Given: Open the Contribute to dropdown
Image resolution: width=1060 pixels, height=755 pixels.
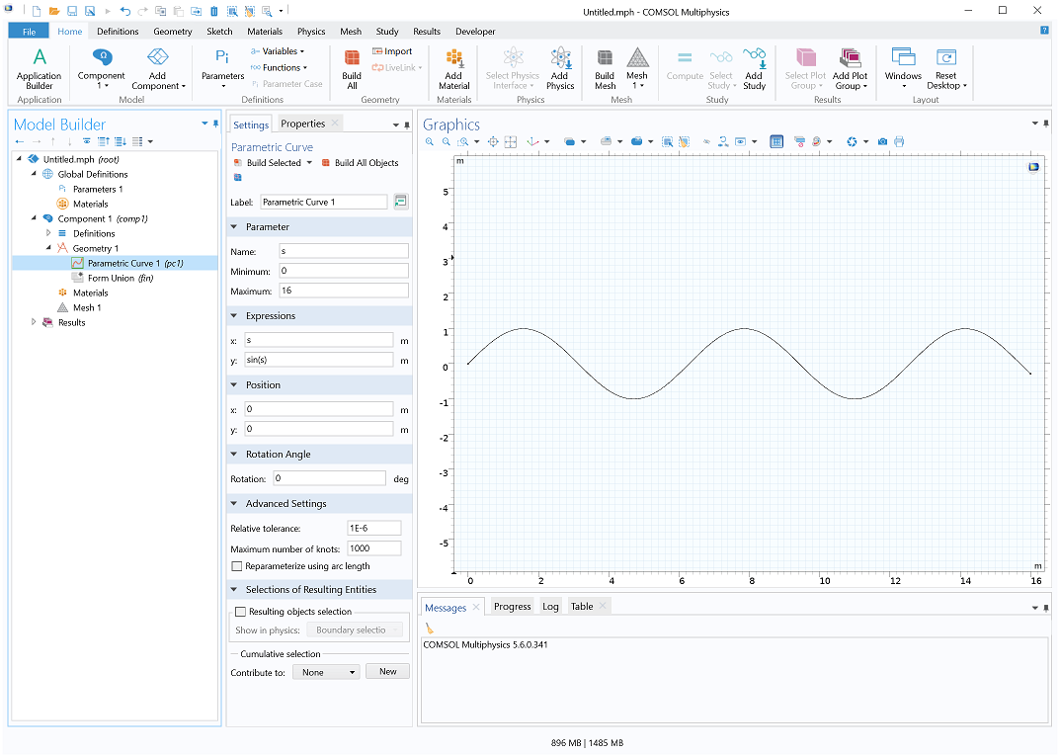Looking at the screenshot, I should tap(326, 672).
